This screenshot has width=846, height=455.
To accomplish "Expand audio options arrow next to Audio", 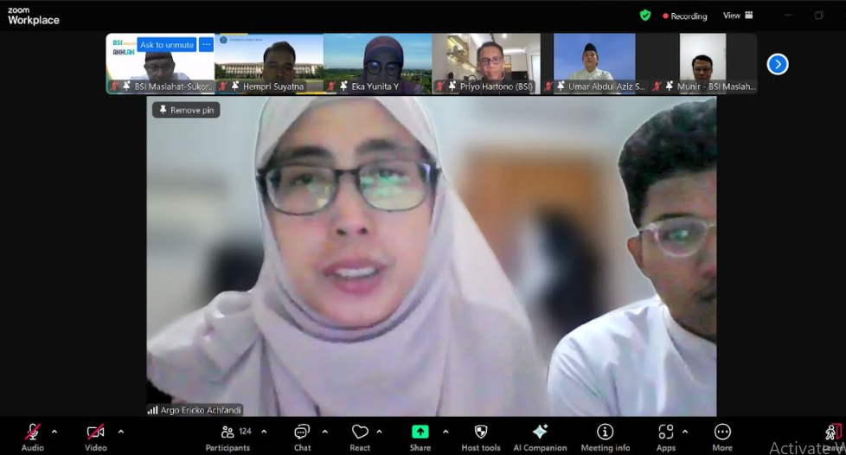I will 54,431.
